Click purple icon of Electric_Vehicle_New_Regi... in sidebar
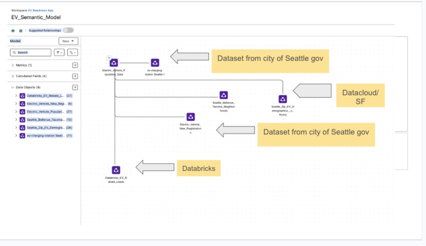Screen dimensions: 426x246 click(23, 104)
